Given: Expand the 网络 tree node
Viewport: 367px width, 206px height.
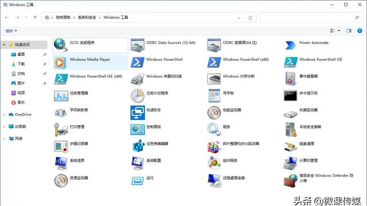Looking at the screenshot, I should (4, 138).
